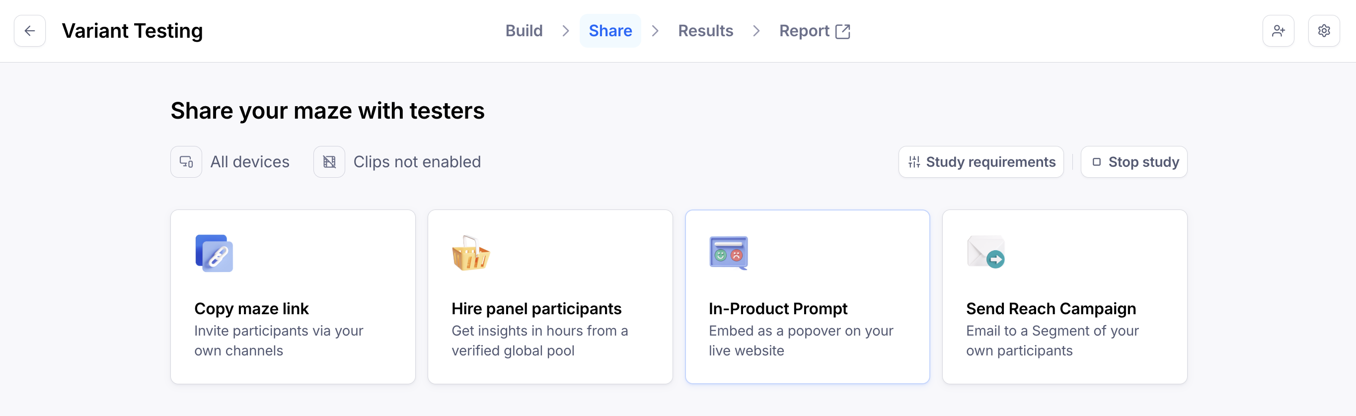The image size is (1356, 416).
Task: Go to the Build step
Action: [x=524, y=31]
